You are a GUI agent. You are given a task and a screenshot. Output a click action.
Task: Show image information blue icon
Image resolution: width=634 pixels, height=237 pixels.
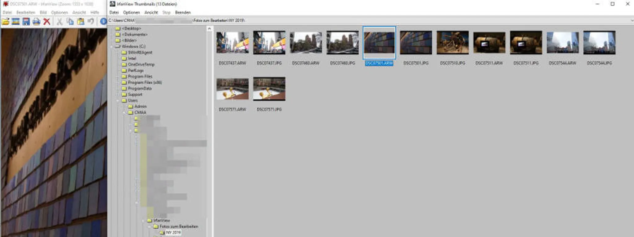103,22
